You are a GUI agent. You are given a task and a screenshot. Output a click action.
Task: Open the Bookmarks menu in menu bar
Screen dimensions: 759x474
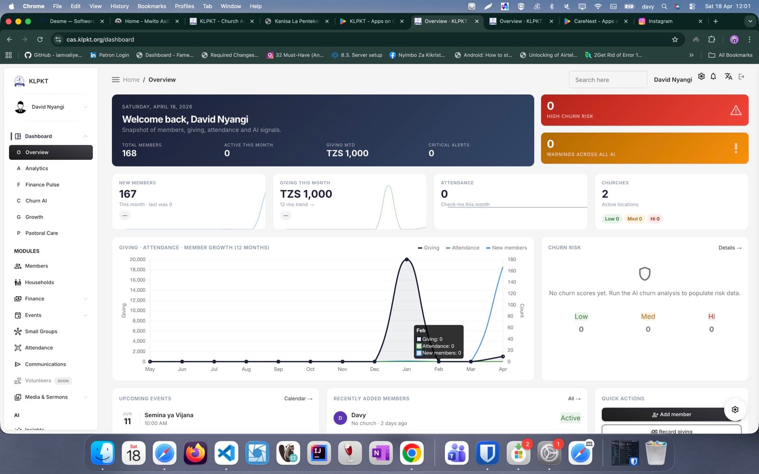pos(151,6)
